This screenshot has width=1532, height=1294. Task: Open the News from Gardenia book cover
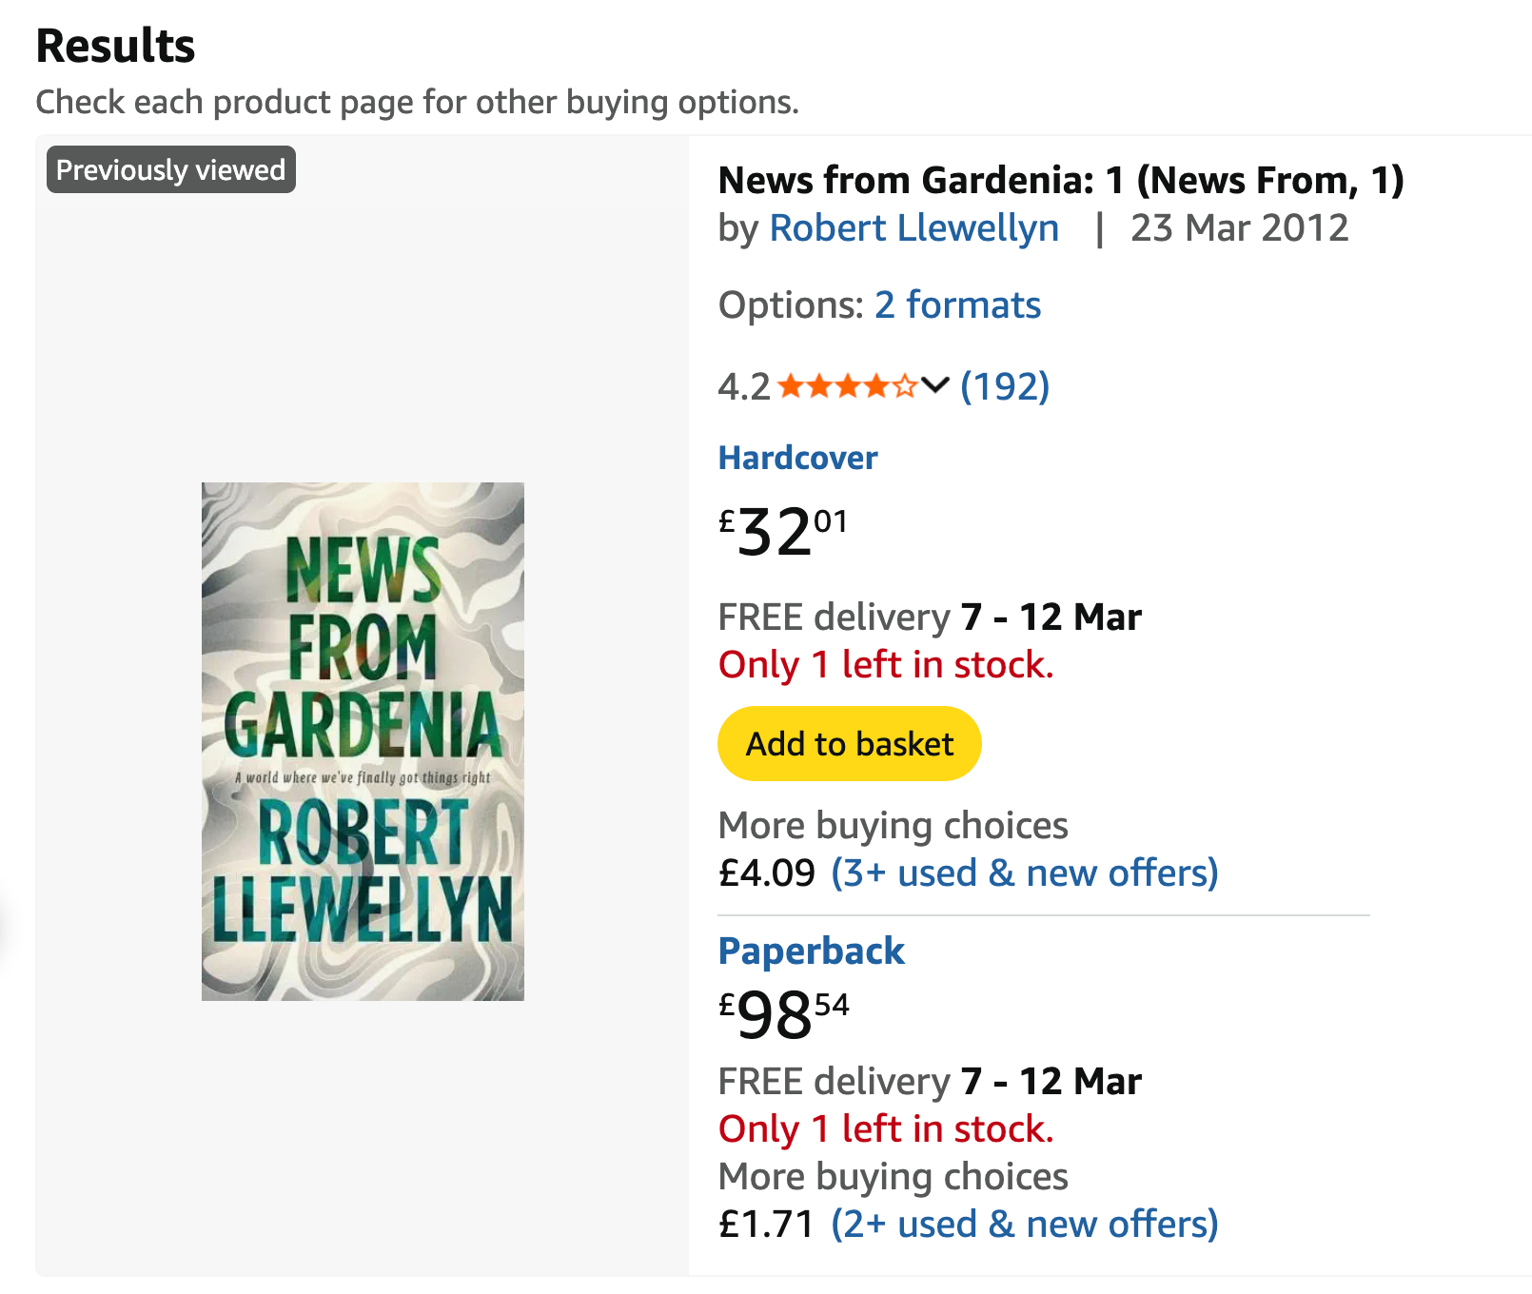tap(363, 741)
